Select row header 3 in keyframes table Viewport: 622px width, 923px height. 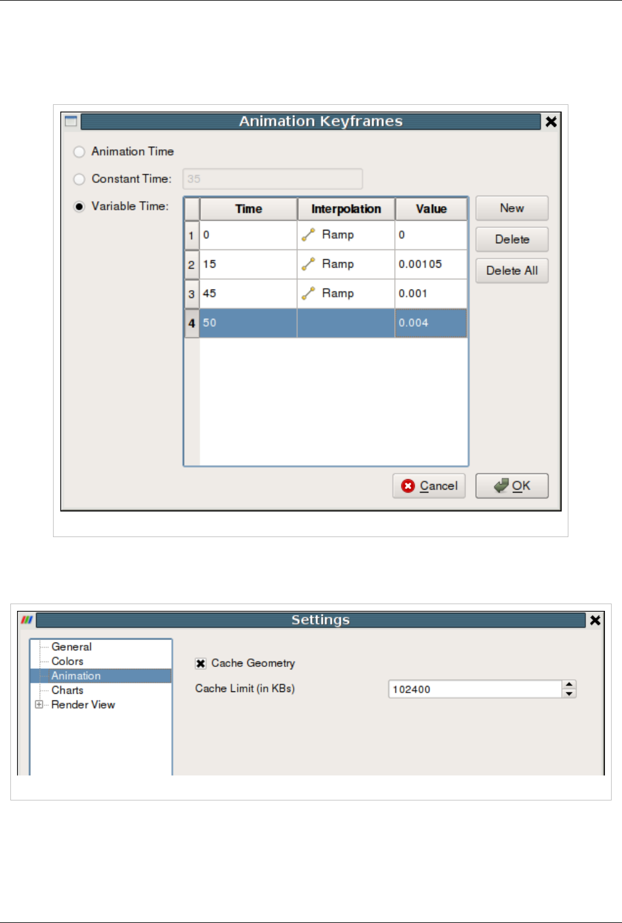tap(191, 294)
